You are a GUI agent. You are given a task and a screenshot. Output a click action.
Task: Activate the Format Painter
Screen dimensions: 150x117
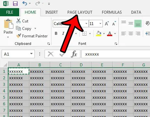pyautogui.click(x=32, y=36)
